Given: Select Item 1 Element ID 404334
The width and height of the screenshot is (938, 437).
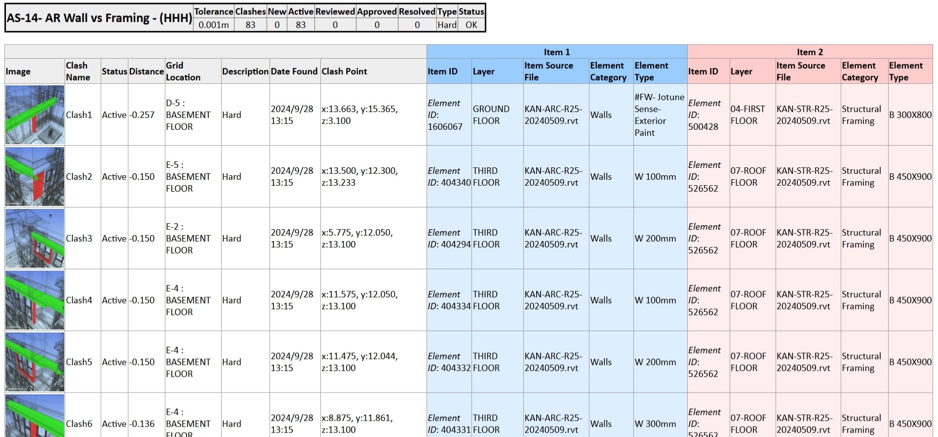Looking at the screenshot, I should (x=449, y=300).
